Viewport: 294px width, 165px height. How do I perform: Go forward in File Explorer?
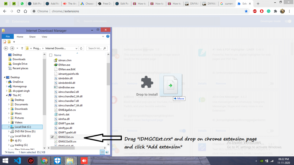[12, 48]
